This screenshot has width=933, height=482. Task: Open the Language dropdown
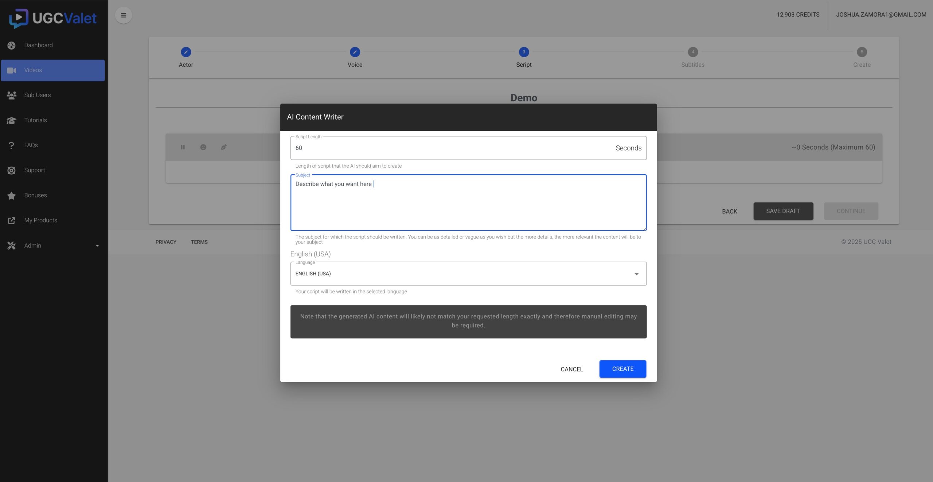(x=463, y=273)
